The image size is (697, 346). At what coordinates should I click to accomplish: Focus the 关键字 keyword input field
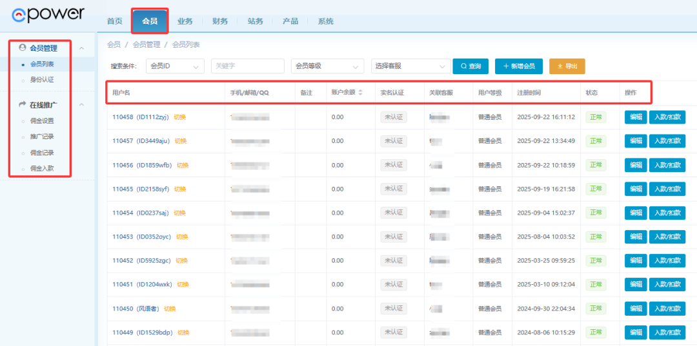[247, 66]
